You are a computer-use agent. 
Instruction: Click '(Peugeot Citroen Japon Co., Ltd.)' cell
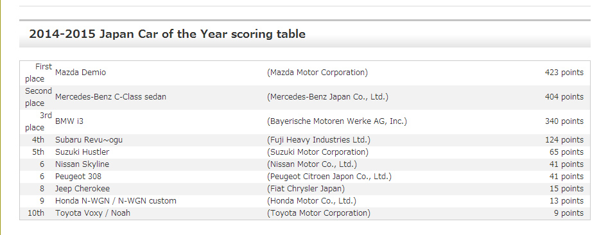tap(329, 177)
